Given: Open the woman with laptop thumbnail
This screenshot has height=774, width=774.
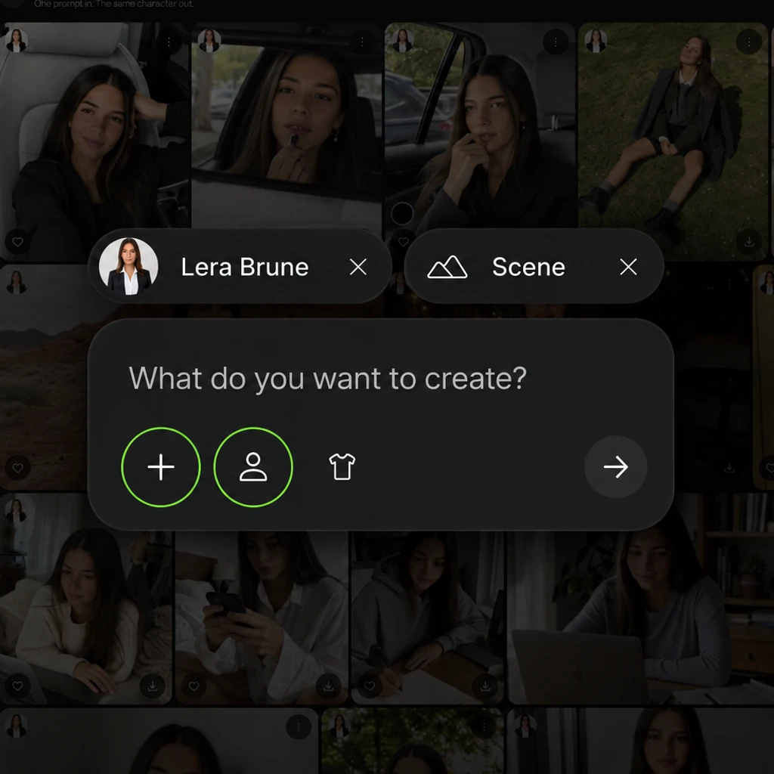Looking at the screenshot, I should click(x=641, y=617).
